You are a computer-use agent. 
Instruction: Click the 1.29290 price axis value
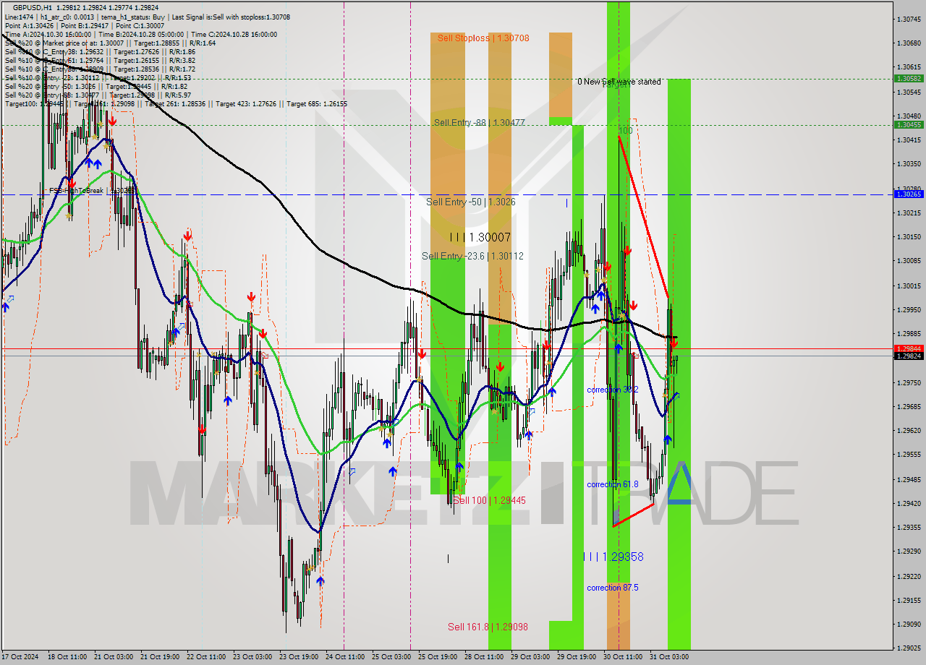[909, 551]
